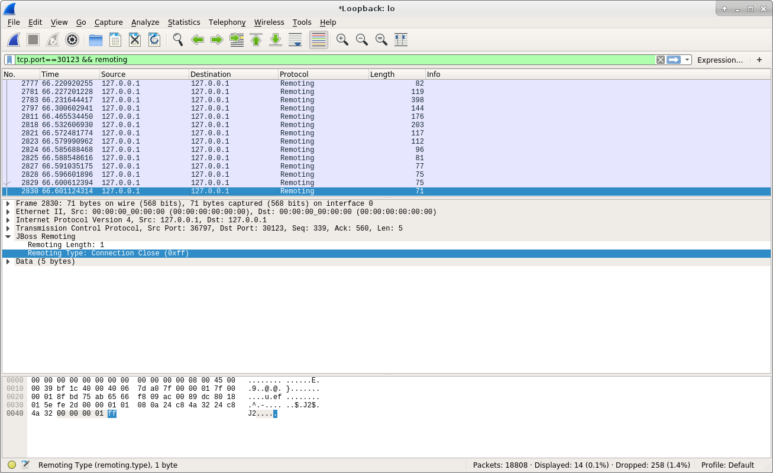
Task: Reload this capture file
Action: 154,40
